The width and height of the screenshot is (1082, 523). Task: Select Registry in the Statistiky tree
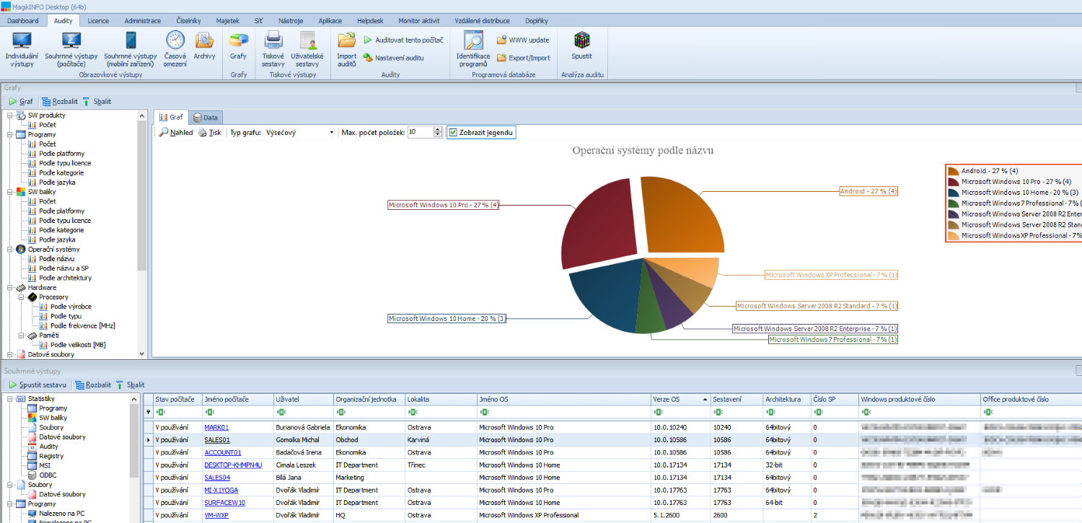click(51, 456)
